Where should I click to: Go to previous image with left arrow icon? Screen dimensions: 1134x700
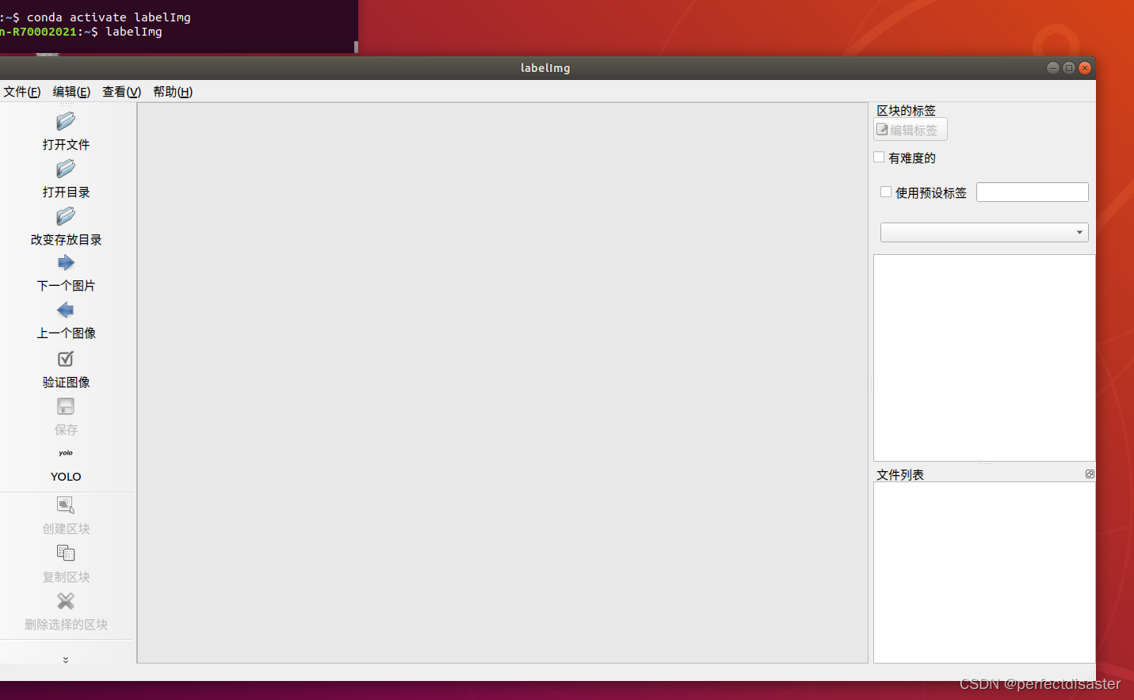[x=66, y=310]
